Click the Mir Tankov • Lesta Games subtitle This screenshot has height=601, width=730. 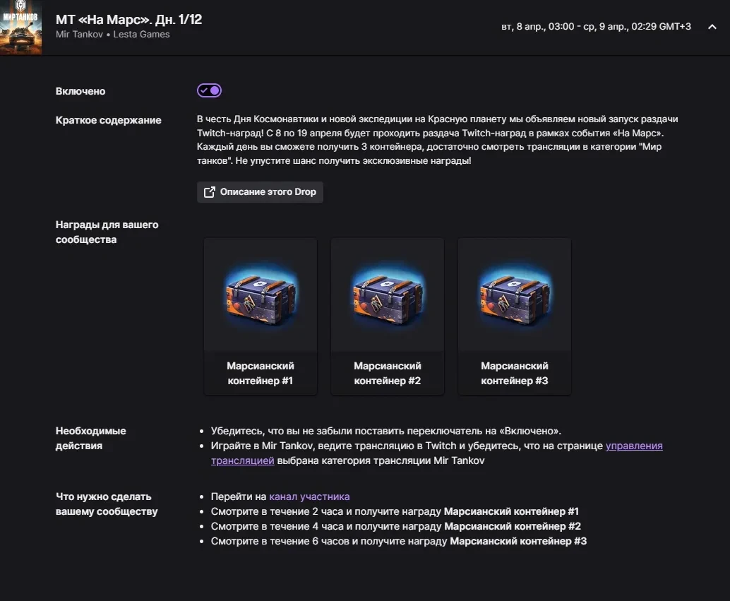113,35
